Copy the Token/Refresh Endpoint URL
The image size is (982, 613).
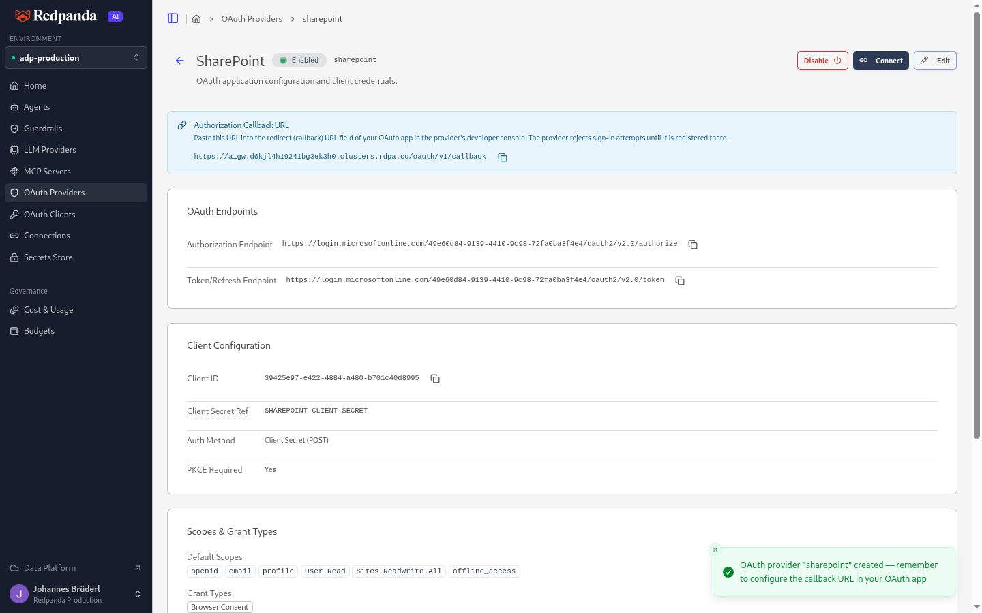pyautogui.click(x=680, y=281)
